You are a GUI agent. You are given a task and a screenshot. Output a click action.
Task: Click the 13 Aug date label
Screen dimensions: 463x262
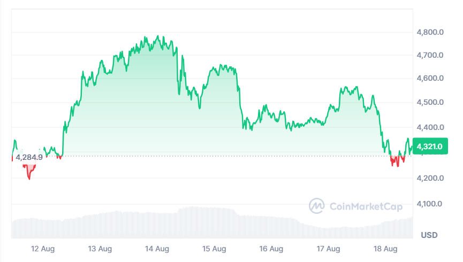pyautogui.click(x=100, y=249)
